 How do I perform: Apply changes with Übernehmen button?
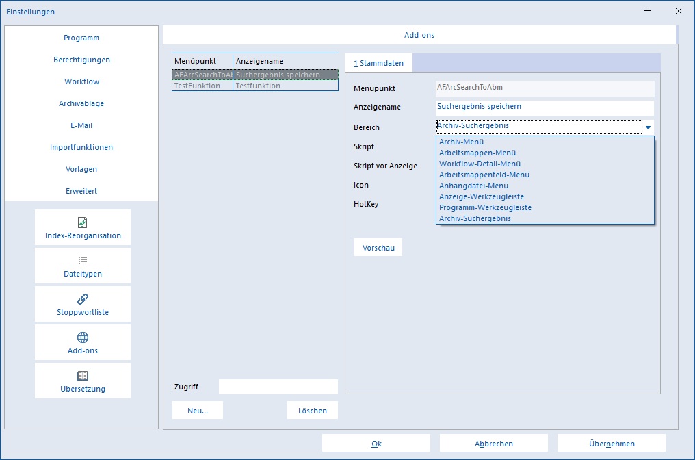point(612,443)
